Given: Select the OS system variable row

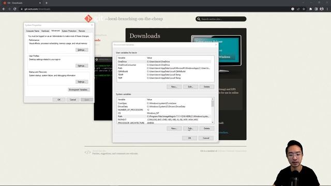Looking at the screenshot, I should point(164,113).
